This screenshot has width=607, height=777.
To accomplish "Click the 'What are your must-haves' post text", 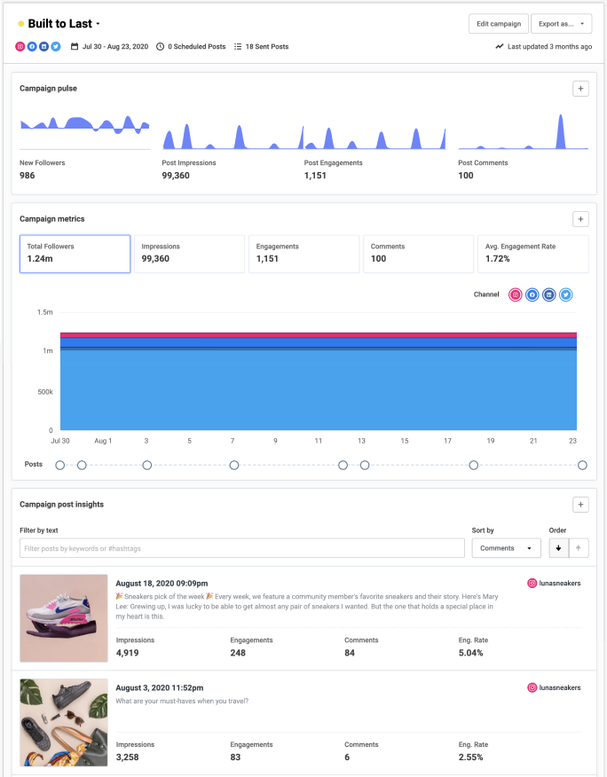I will pyautogui.click(x=182, y=702).
